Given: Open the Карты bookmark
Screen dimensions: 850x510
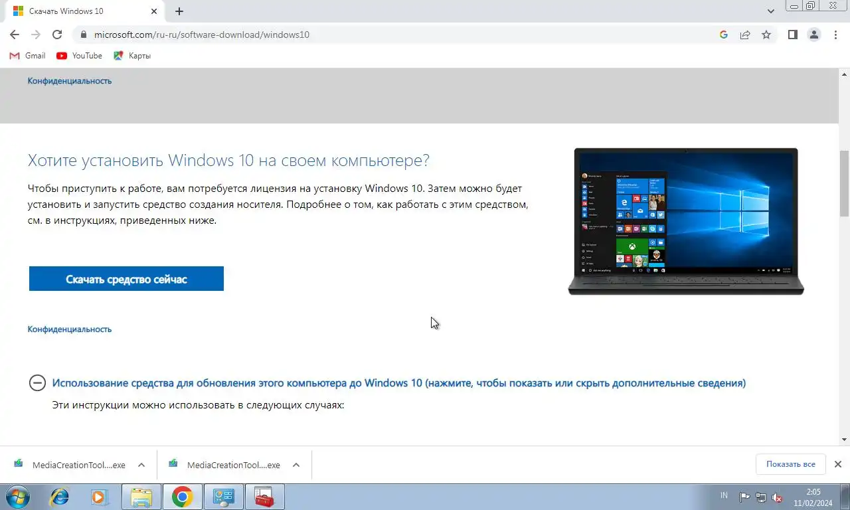Looking at the screenshot, I should click(132, 56).
